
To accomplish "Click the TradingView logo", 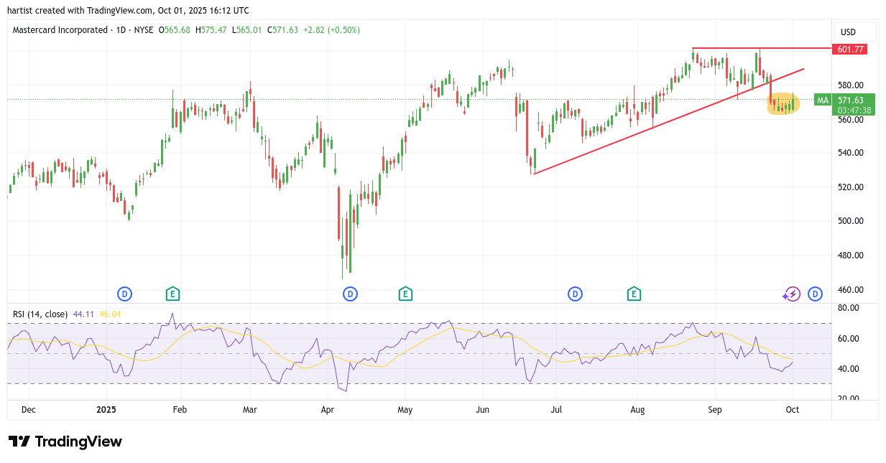I will coord(65,441).
